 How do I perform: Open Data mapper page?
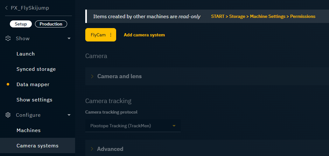33,85
